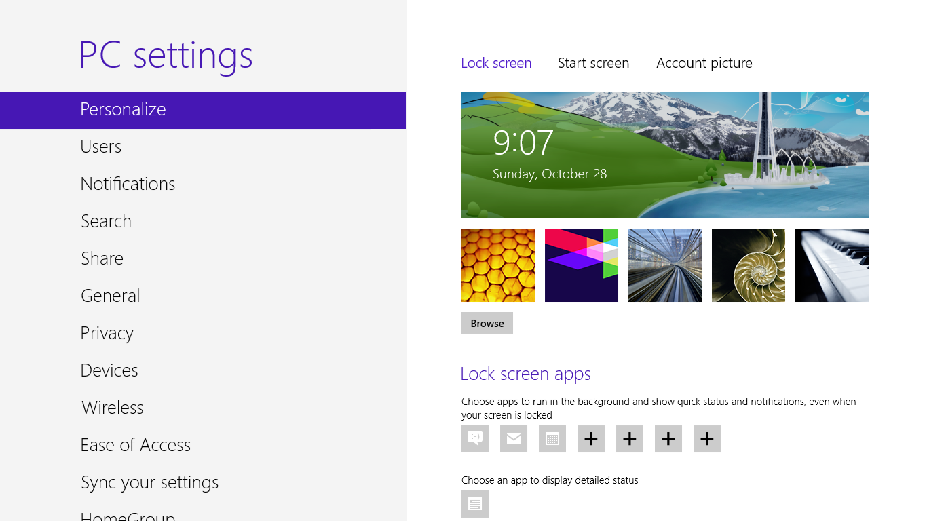The image size is (927, 521).
Task: Go to Devices settings
Action: pos(203,370)
